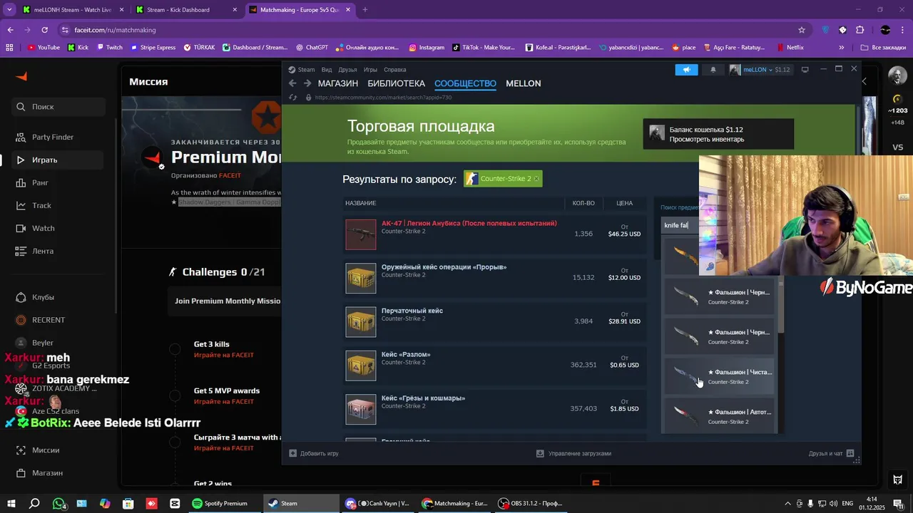This screenshot has width=913, height=513.
Task: Open Windows Start menu
Action: point(11,504)
